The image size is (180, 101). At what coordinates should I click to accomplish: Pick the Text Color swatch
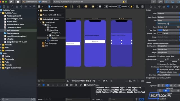(160, 30)
